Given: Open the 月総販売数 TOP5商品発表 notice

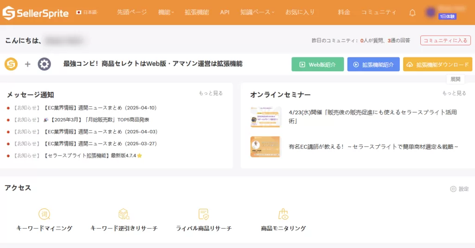Looking at the screenshot, I should coord(96,120).
